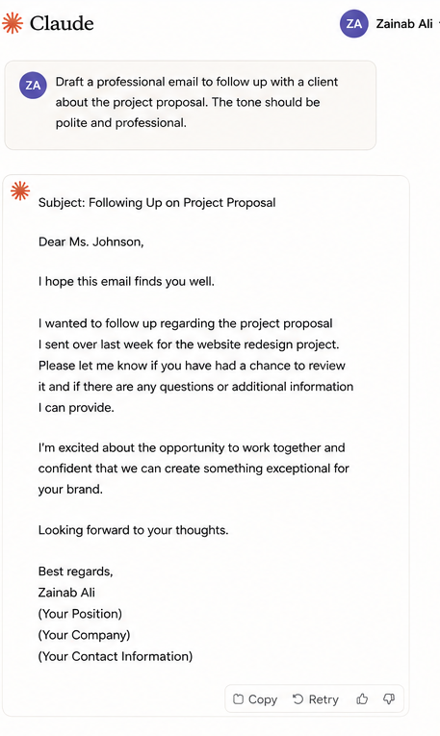Click the (Your Position) placeholder text
Screen dimensions: 440x736
pyautogui.click(x=80, y=614)
